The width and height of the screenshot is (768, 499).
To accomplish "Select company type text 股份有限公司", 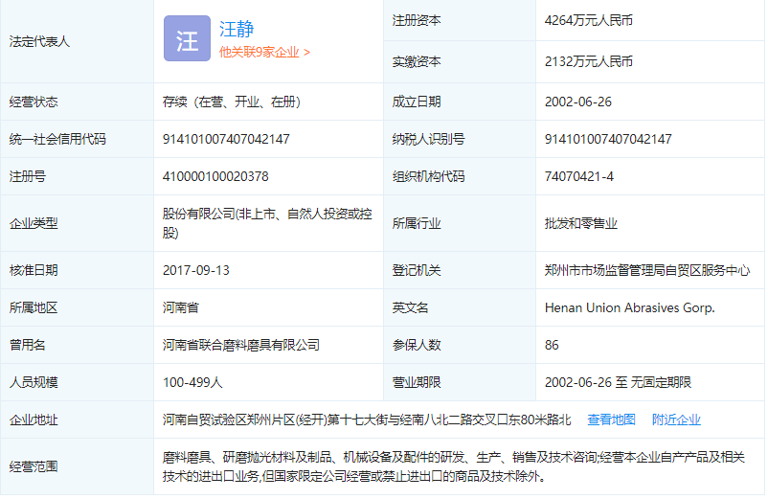I will pyautogui.click(x=267, y=223).
